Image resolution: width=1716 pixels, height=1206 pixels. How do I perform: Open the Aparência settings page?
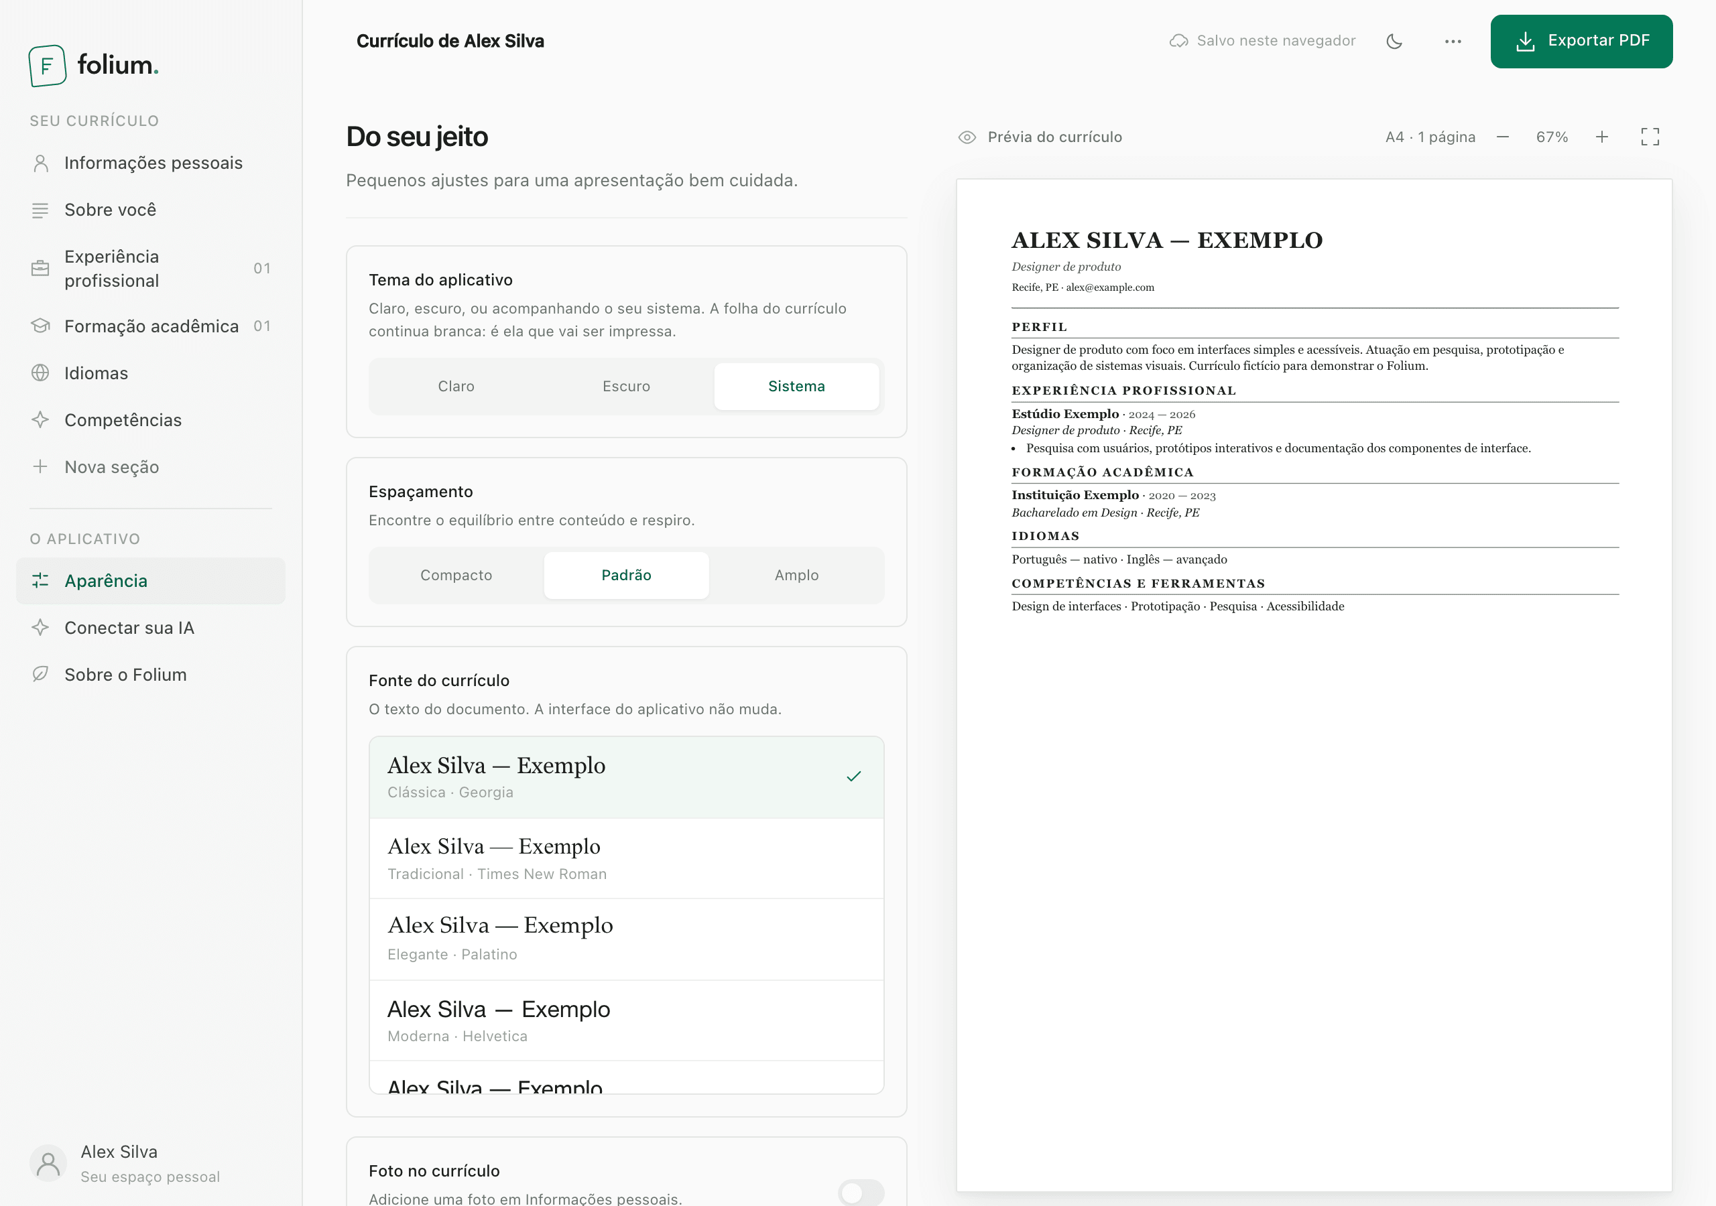(x=151, y=581)
